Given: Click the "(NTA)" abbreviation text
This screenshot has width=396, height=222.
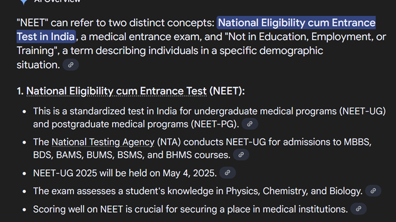Looking at the screenshot, I should [x=169, y=142].
